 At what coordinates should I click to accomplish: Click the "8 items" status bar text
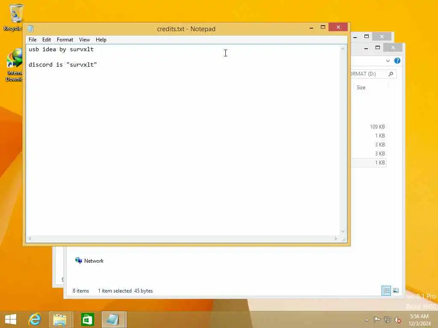pyautogui.click(x=81, y=290)
